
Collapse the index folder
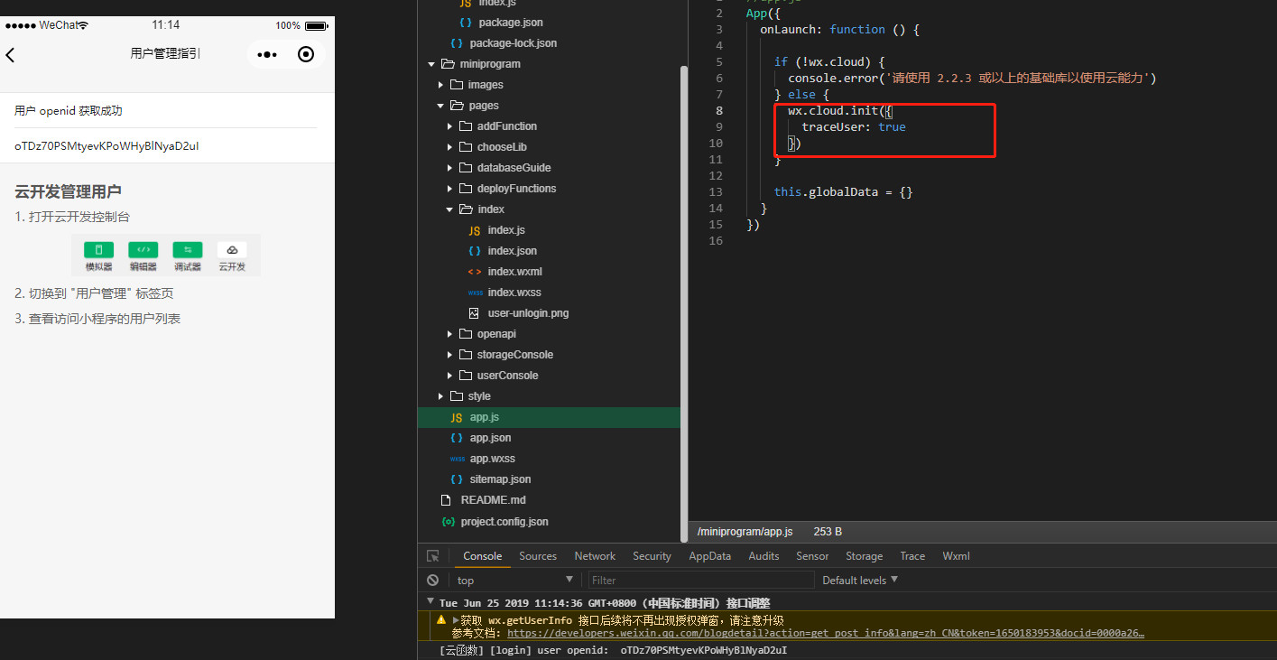tap(449, 209)
